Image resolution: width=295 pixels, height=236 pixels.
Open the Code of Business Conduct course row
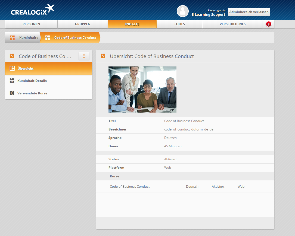[130, 187]
